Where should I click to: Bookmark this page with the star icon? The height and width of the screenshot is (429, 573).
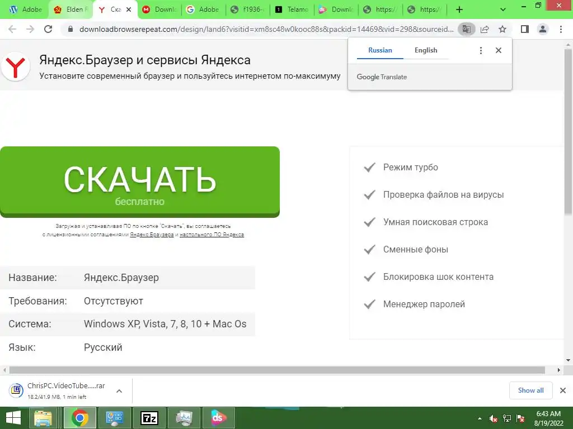[x=502, y=29]
